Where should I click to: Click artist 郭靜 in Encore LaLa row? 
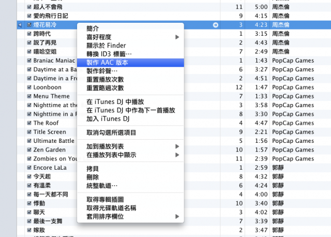point(278,168)
